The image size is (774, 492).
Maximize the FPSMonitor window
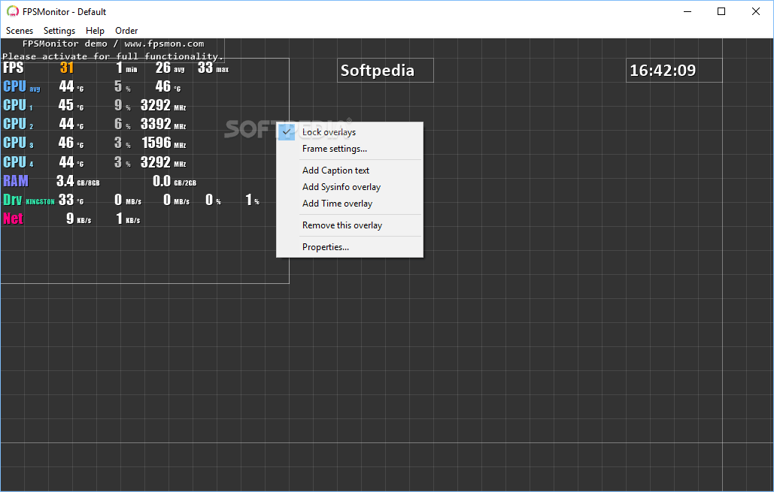coord(721,11)
